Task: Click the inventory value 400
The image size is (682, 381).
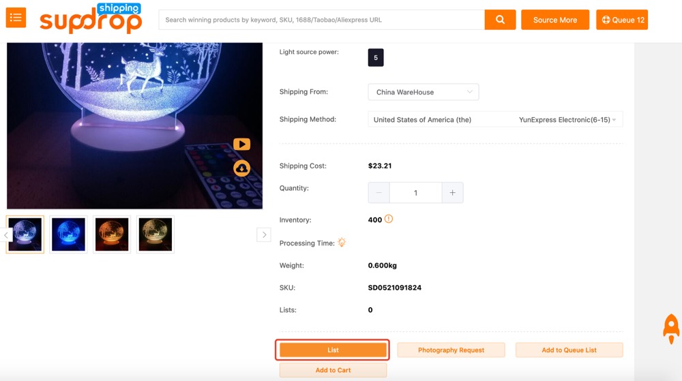Action: pos(375,220)
